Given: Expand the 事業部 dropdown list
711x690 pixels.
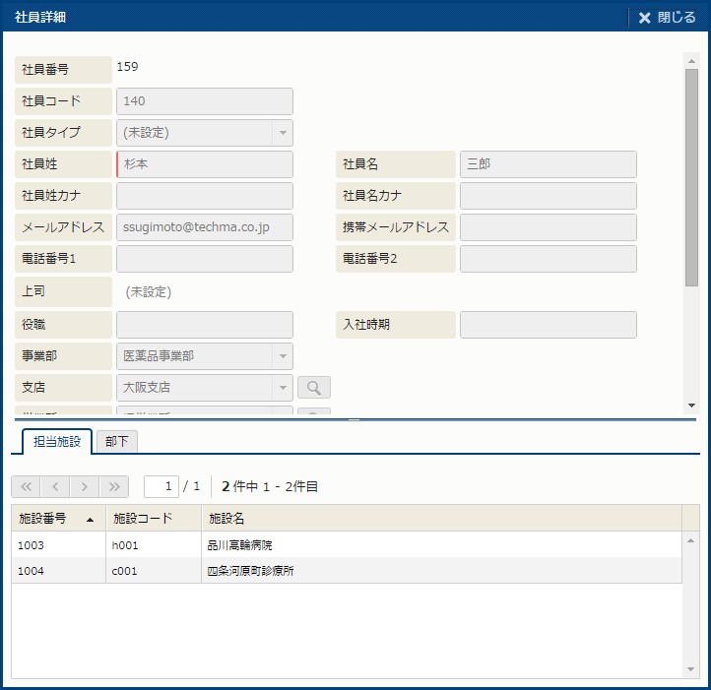Looking at the screenshot, I should pyautogui.click(x=282, y=356).
